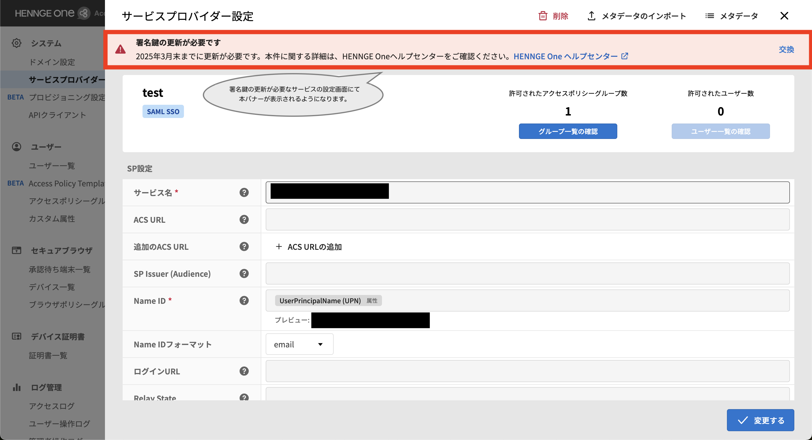This screenshot has height=440, width=812.
Task: Open デバイス一覧 in sidebar
Action: pyautogui.click(x=52, y=287)
